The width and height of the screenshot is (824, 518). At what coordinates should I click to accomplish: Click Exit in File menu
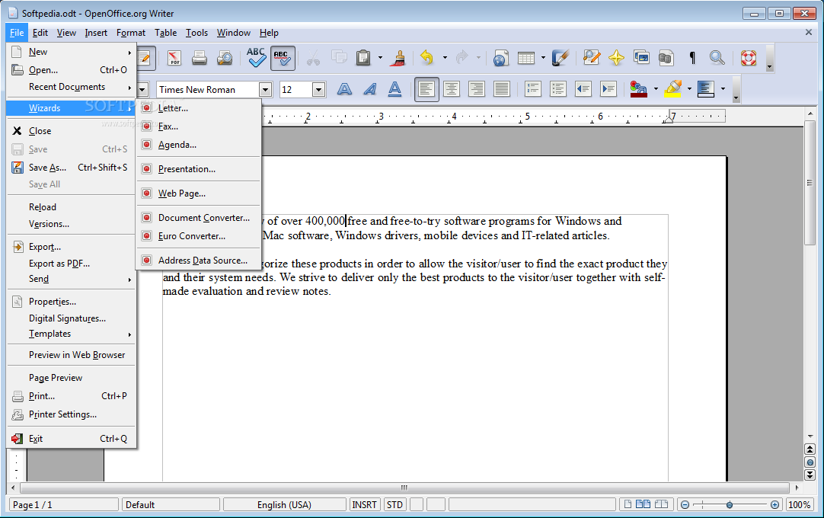click(x=71, y=439)
